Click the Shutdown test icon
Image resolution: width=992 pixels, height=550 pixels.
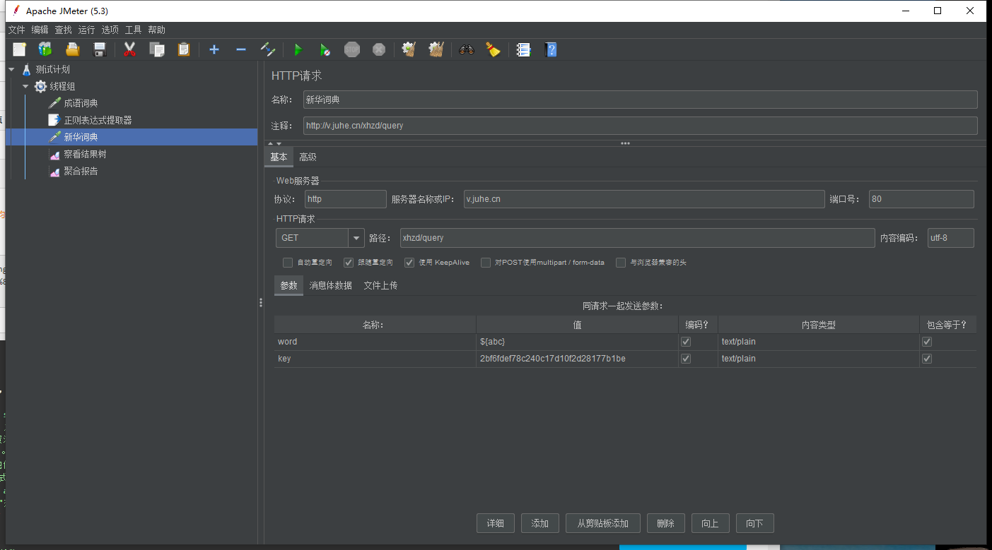(x=379, y=49)
